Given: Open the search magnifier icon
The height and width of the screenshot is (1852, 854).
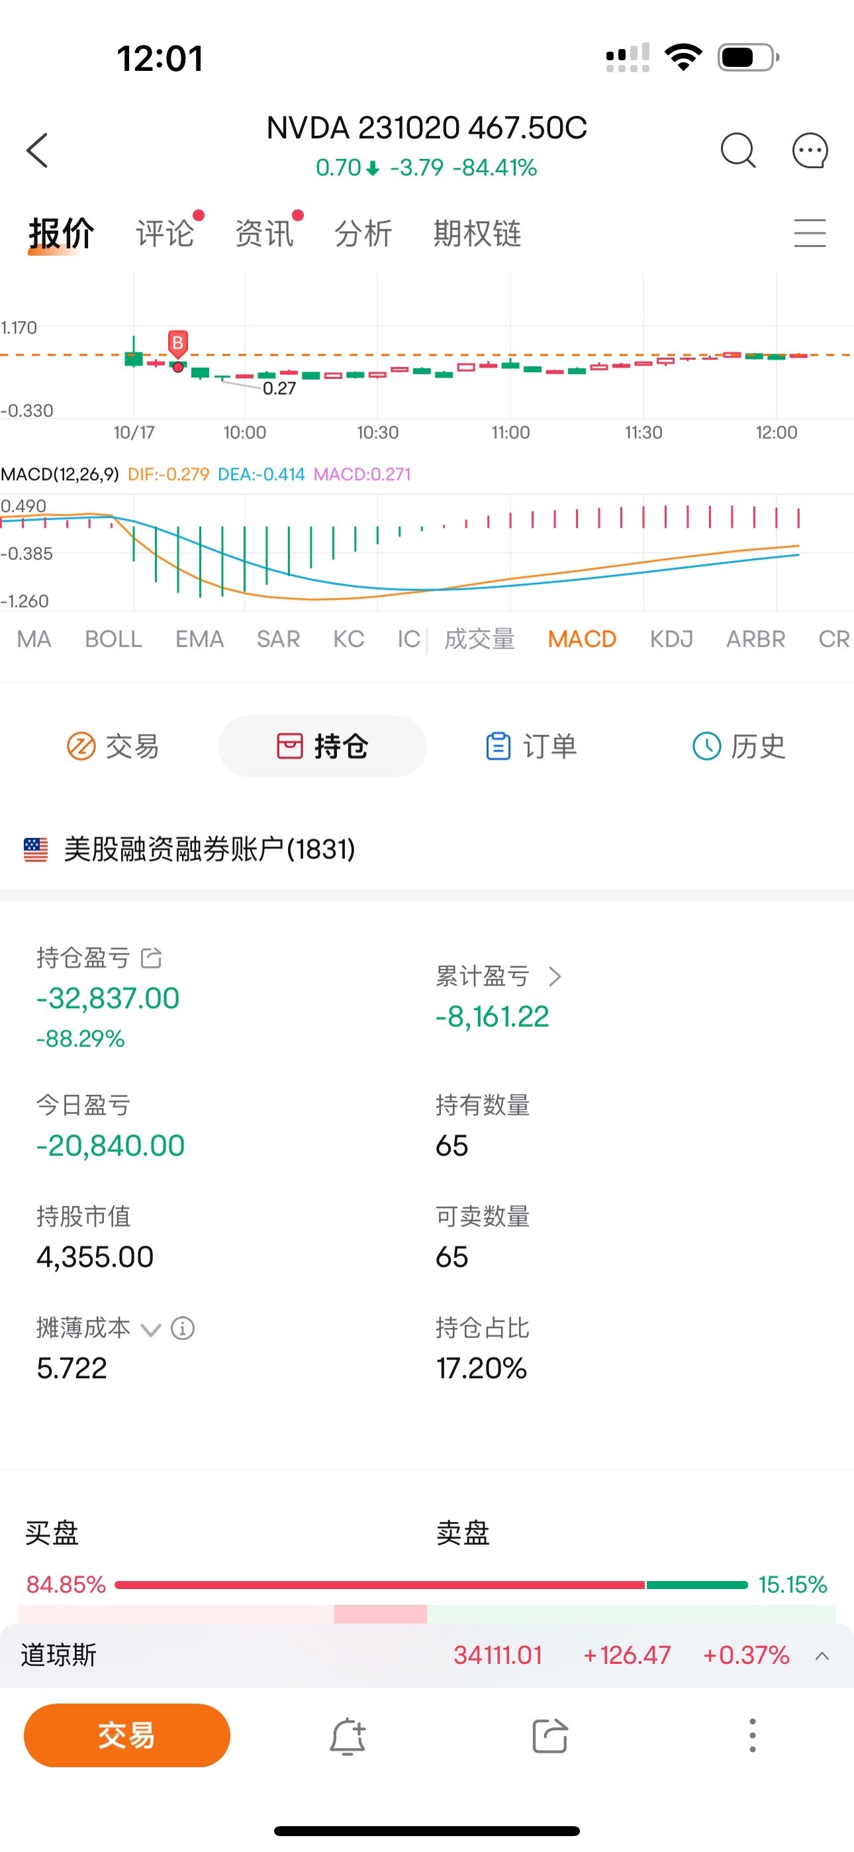Looking at the screenshot, I should click(x=738, y=150).
